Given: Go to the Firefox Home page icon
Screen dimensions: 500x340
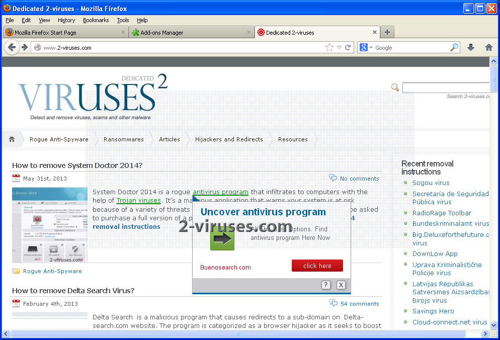Looking at the screenshot, I should coord(488,47).
